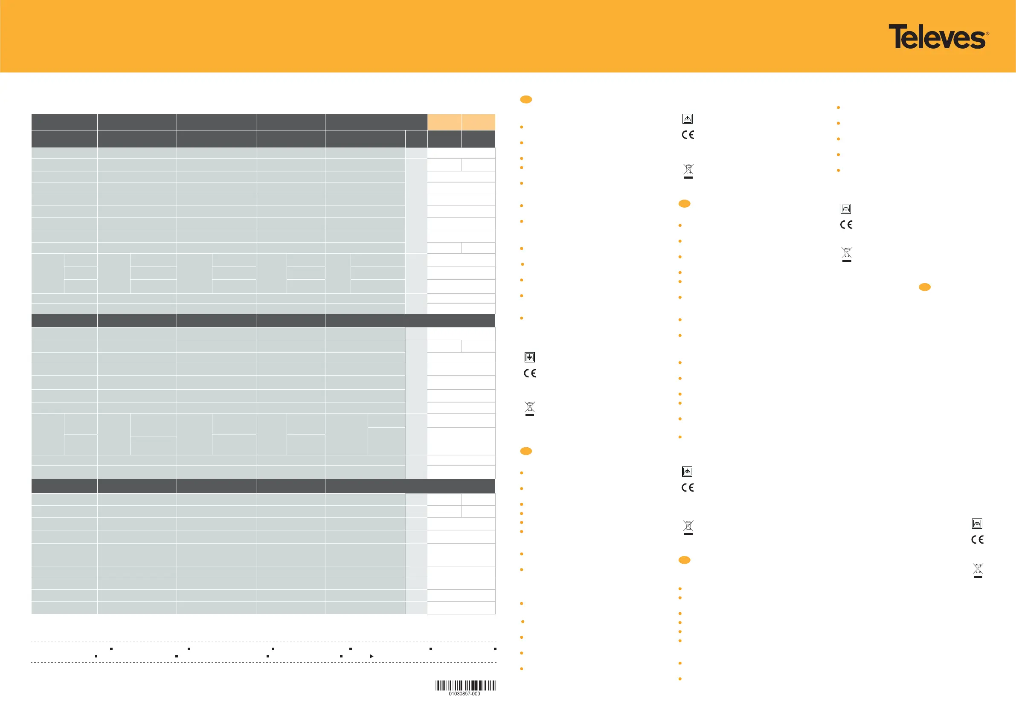
Task: Click the CE mark in the page's bottom-right corner
Action: [977, 539]
